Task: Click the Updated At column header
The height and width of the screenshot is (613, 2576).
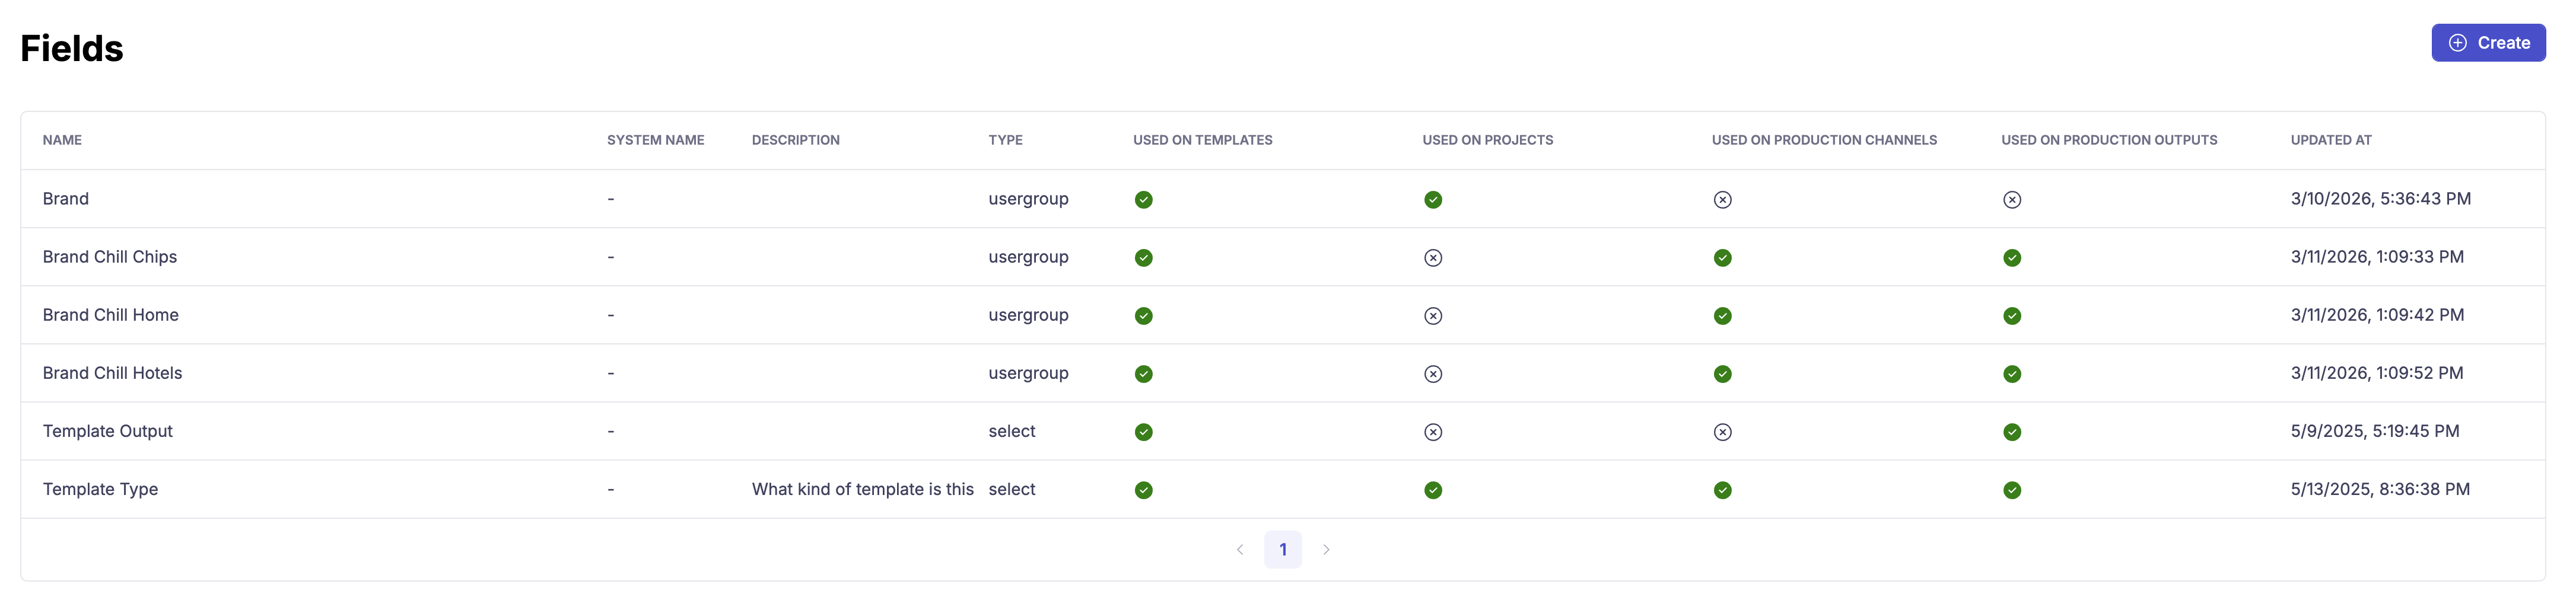Action: click(2331, 140)
